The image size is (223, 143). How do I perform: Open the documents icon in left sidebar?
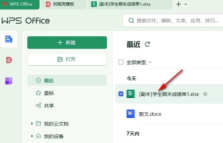click(x=9, y=39)
